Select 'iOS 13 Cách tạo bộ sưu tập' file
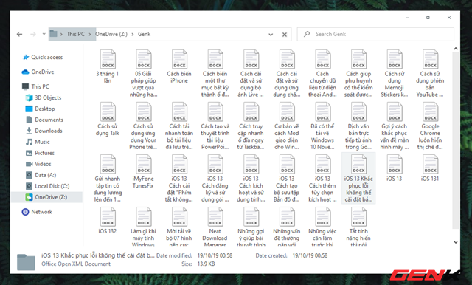The image size is (472, 285). 287,179
